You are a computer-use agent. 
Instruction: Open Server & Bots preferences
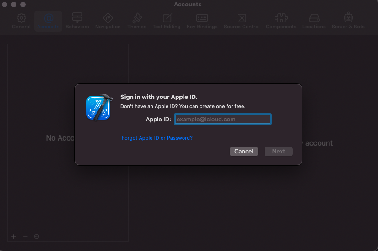point(348,21)
